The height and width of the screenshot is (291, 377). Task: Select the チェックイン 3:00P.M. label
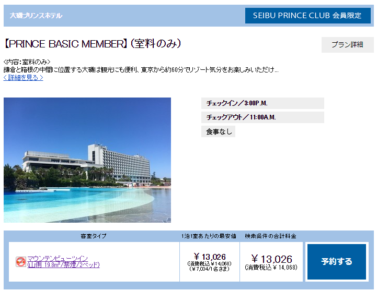point(262,103)
